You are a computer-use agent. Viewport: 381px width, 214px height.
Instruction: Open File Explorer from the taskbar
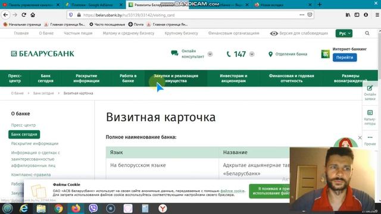41,209
